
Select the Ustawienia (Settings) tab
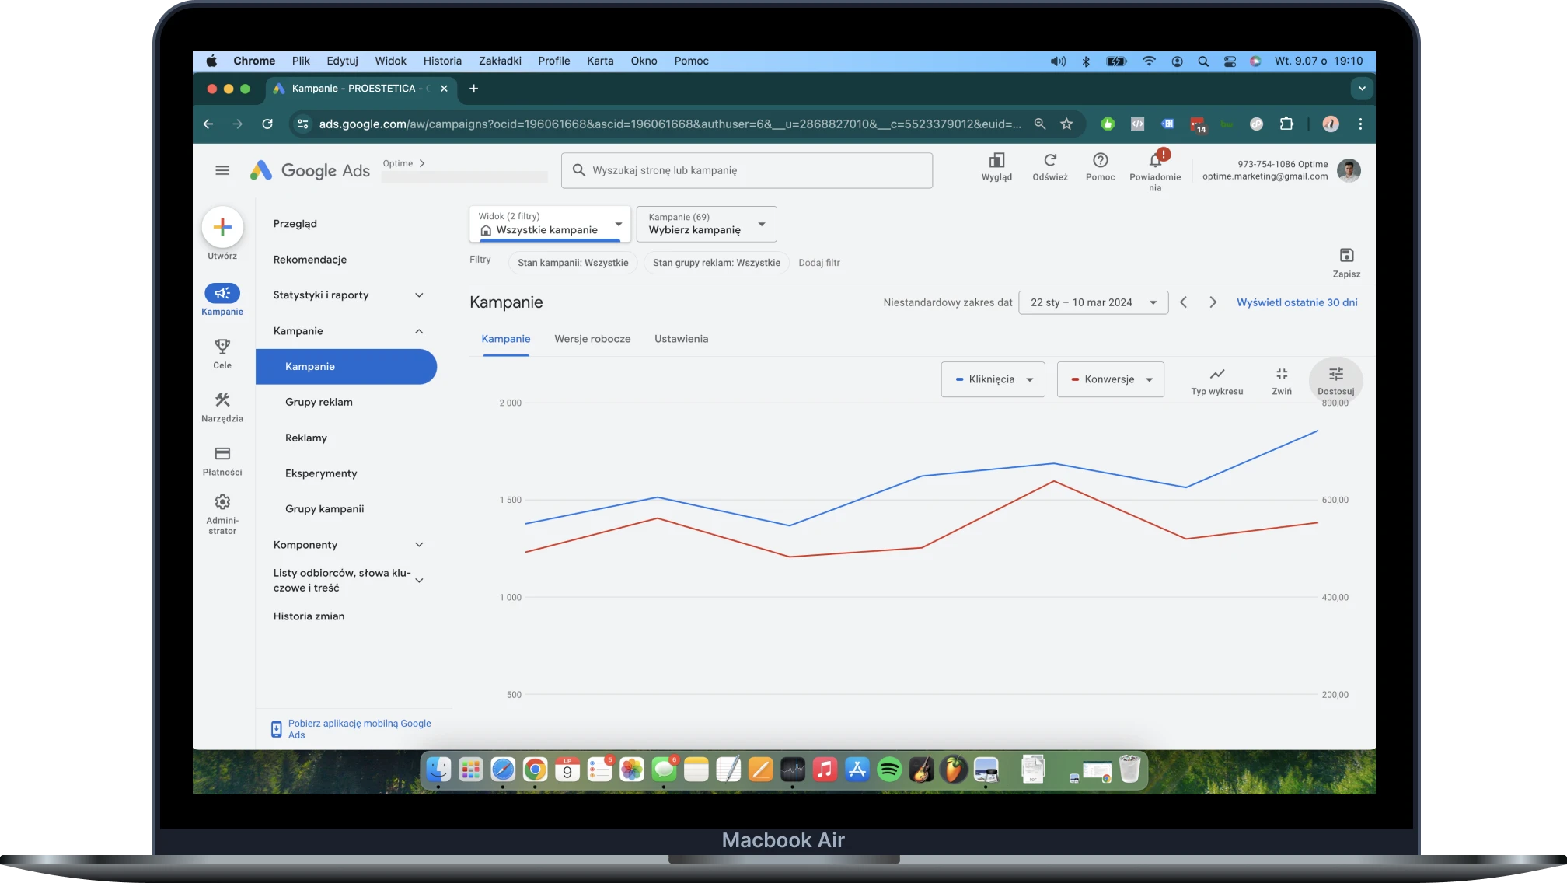pyautogui.click(x=681, y=338)
